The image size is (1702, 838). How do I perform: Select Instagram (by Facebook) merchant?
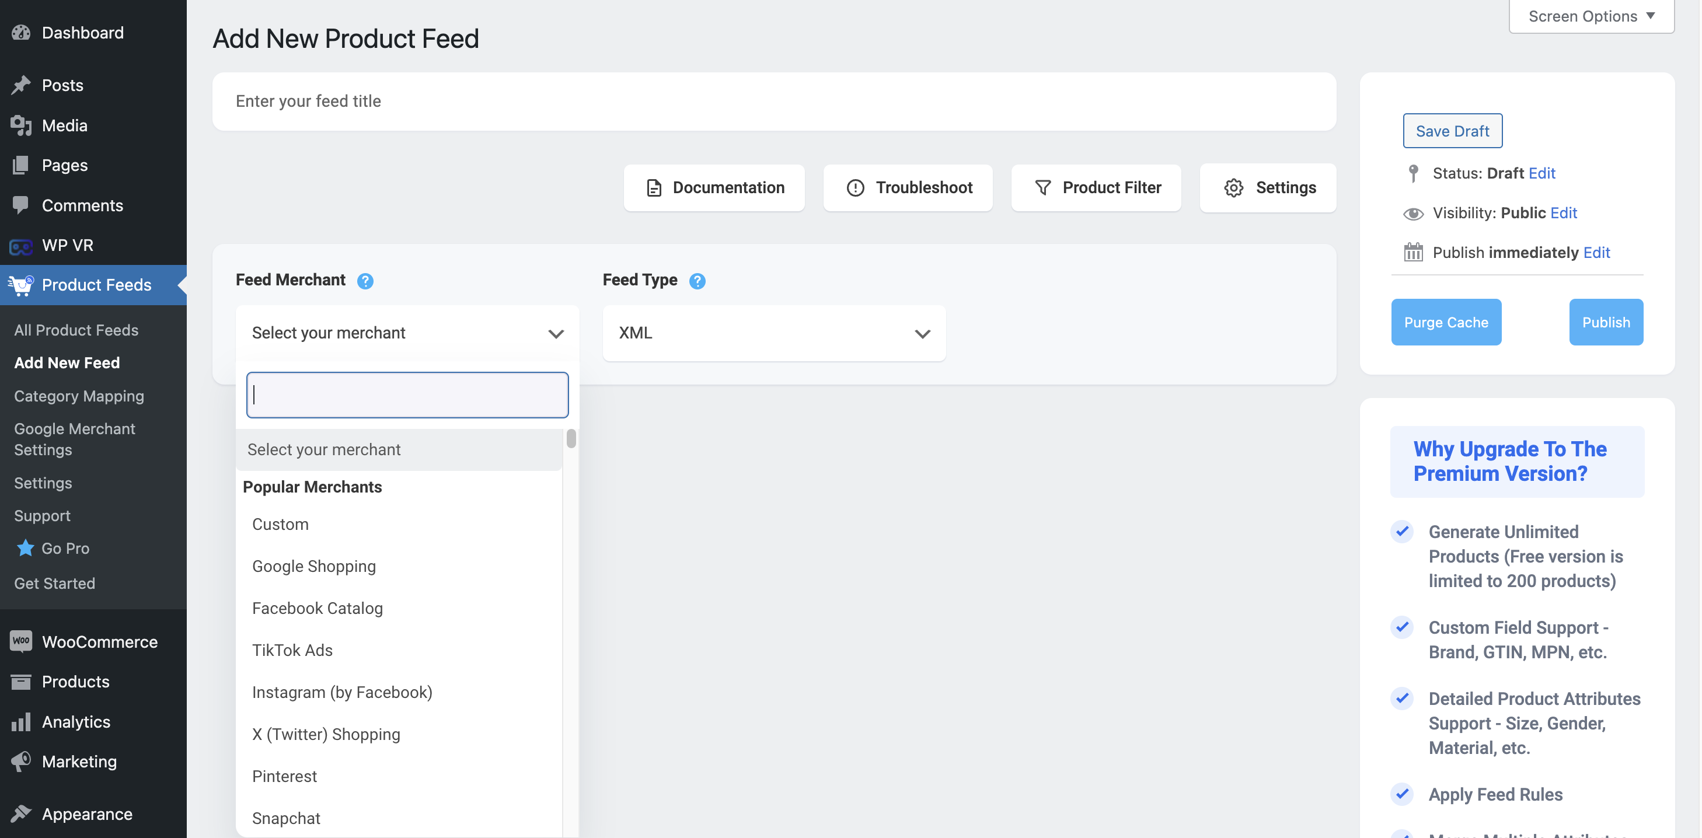(399, 692)
